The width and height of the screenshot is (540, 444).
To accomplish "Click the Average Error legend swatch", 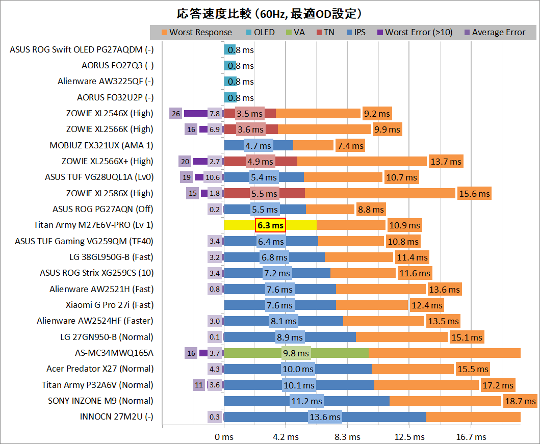I will click(x=467, y=32).
